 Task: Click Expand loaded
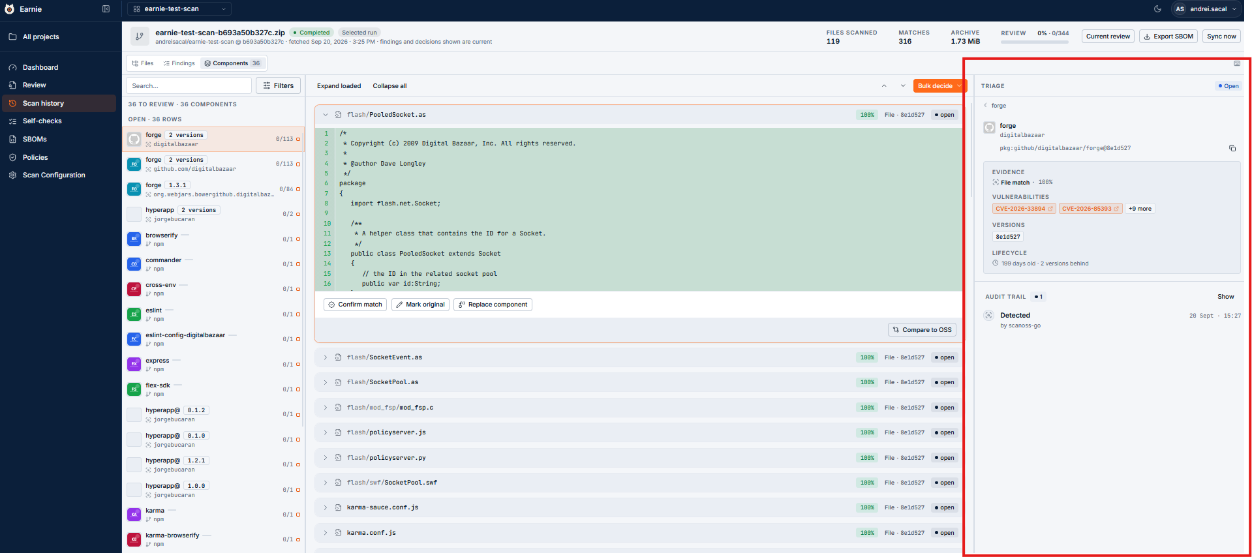(339, 86)
